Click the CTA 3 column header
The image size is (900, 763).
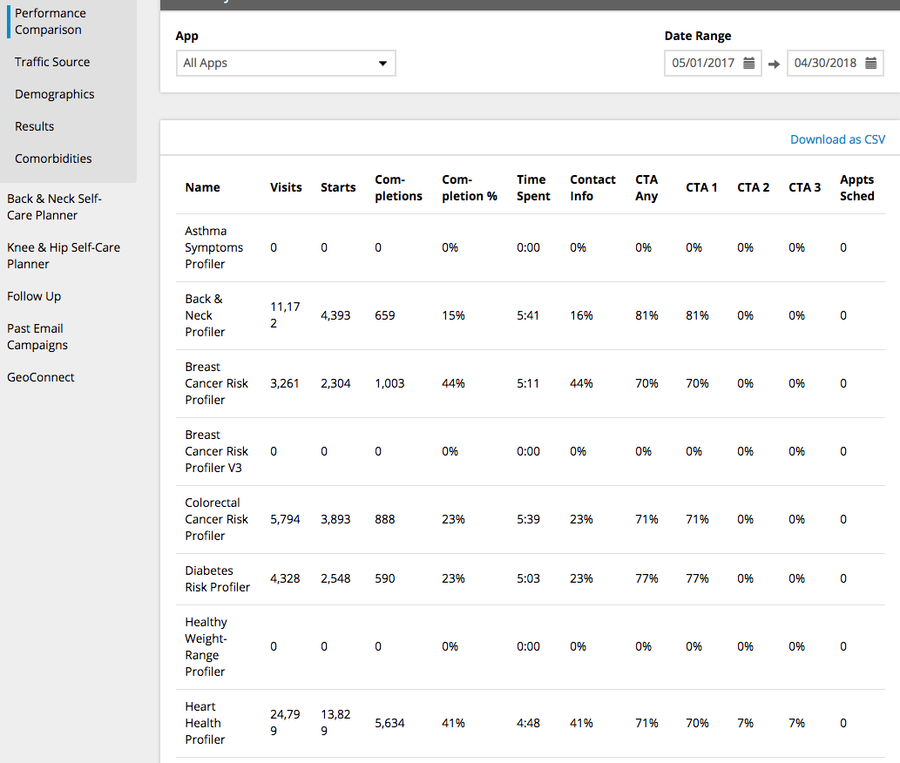click(x=804, y=187)
